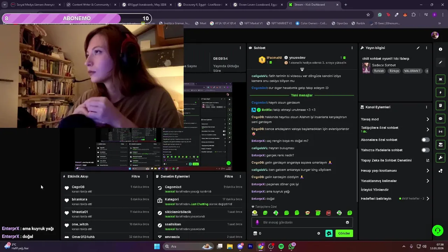
Task: Click the Sadece Sohbet category thumbnail
Action: [x=366, y=68]
